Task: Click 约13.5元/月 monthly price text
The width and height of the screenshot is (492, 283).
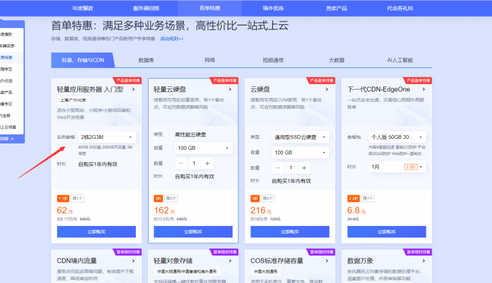Action: click(x=164, y=219)
